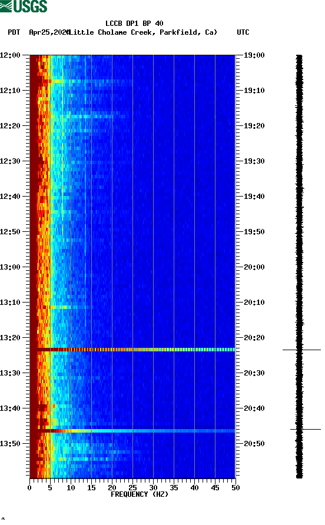Click the 12:50 PDT time label

(x=11, y=232)
